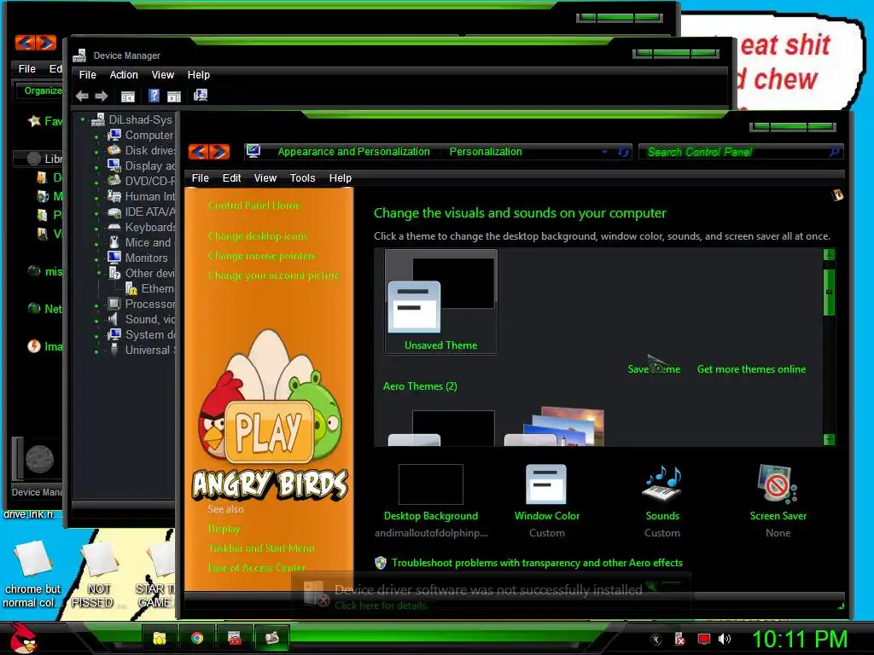Open the address bar history dropdown arrow
This screenshot has height=655, width=874.
click(604, 152)
